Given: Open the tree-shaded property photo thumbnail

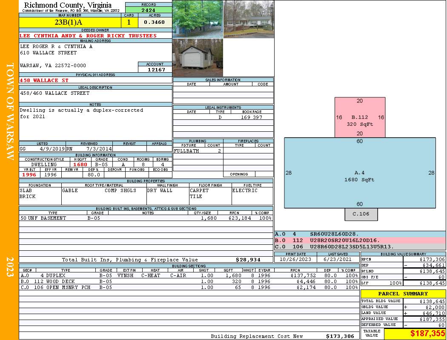Looking at the screenshot, I should (x=198, y=19).
